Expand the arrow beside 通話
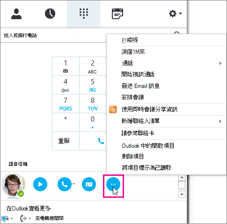227x224 pixels. (x=220, y=63)
